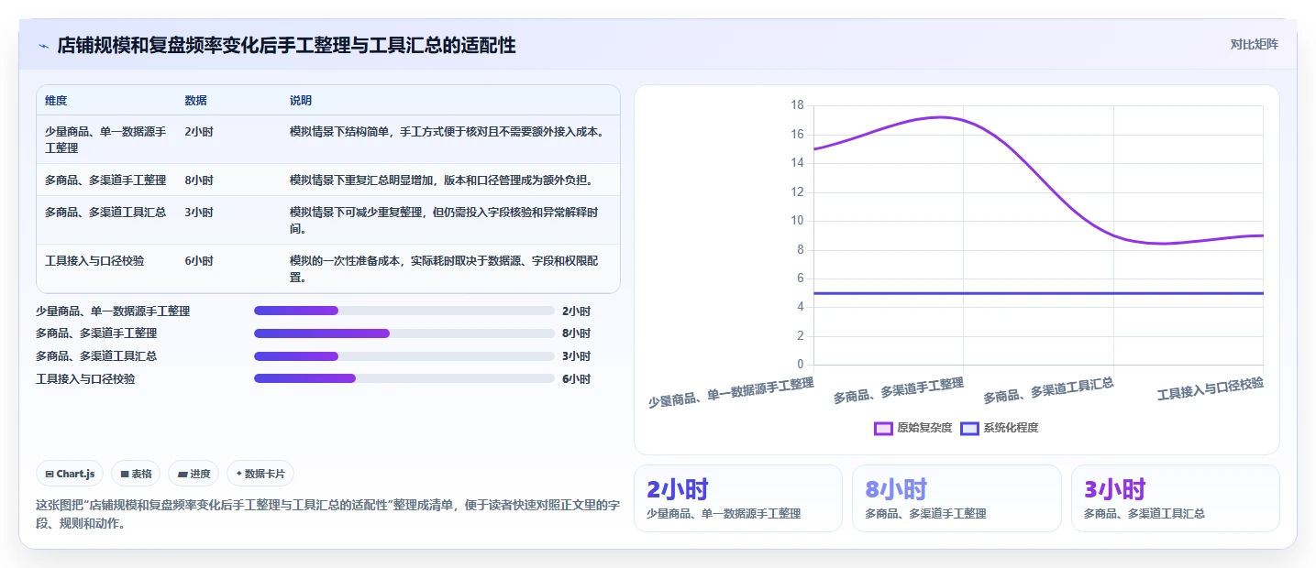Click the header icon before the title
1316x568 pixels.
pos(43,45)
